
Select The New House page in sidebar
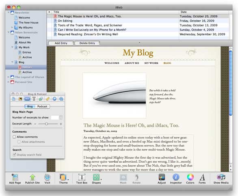pyautogui.click(x=28, y=22)
